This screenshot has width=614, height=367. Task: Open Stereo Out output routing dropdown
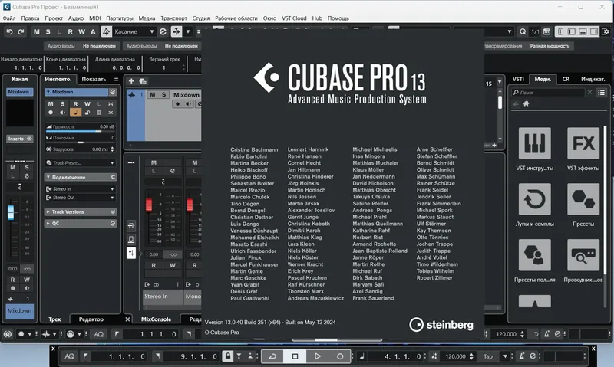(x=81, y=198)
